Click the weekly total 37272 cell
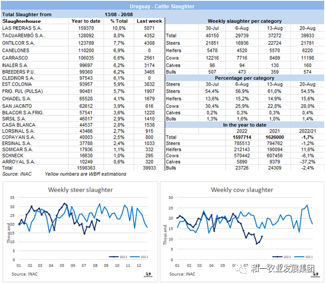Viewport: 325px width, 283px height. [275, 35]
